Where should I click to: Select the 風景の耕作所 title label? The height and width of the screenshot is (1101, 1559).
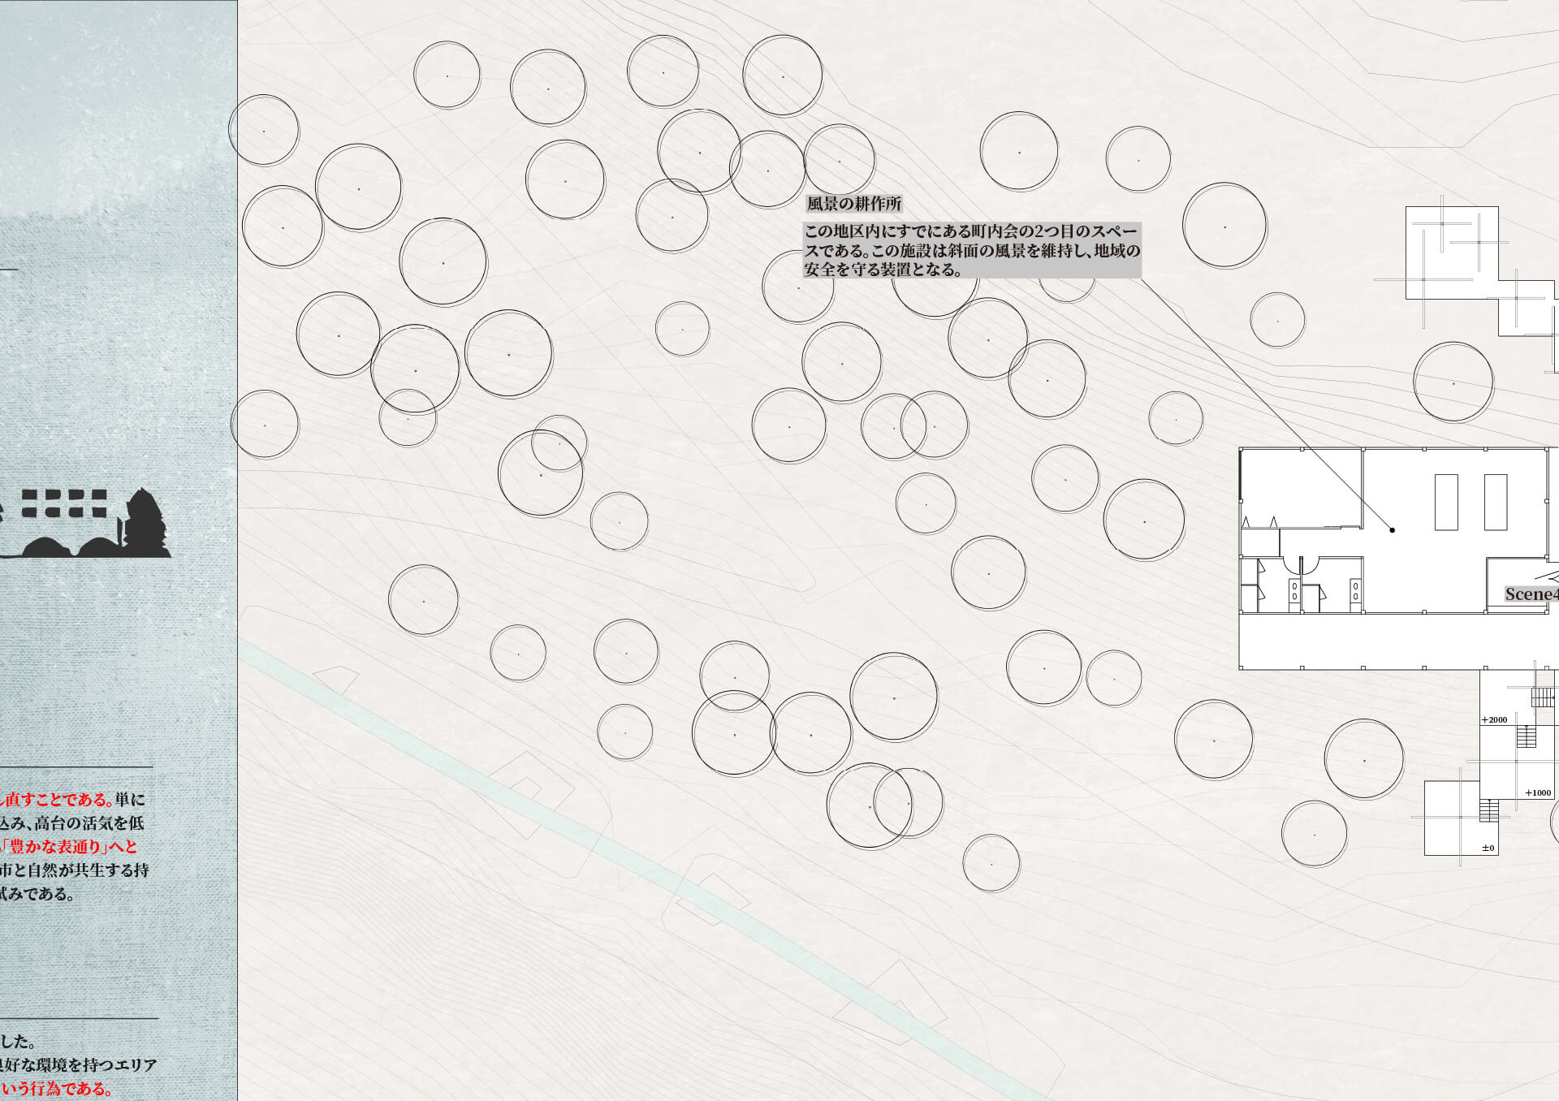click(853, 204)
